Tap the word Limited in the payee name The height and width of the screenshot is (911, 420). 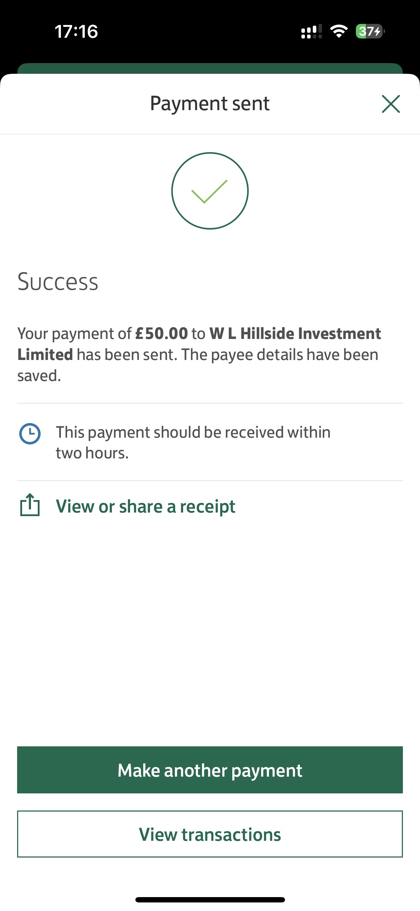tap(45, 355)
